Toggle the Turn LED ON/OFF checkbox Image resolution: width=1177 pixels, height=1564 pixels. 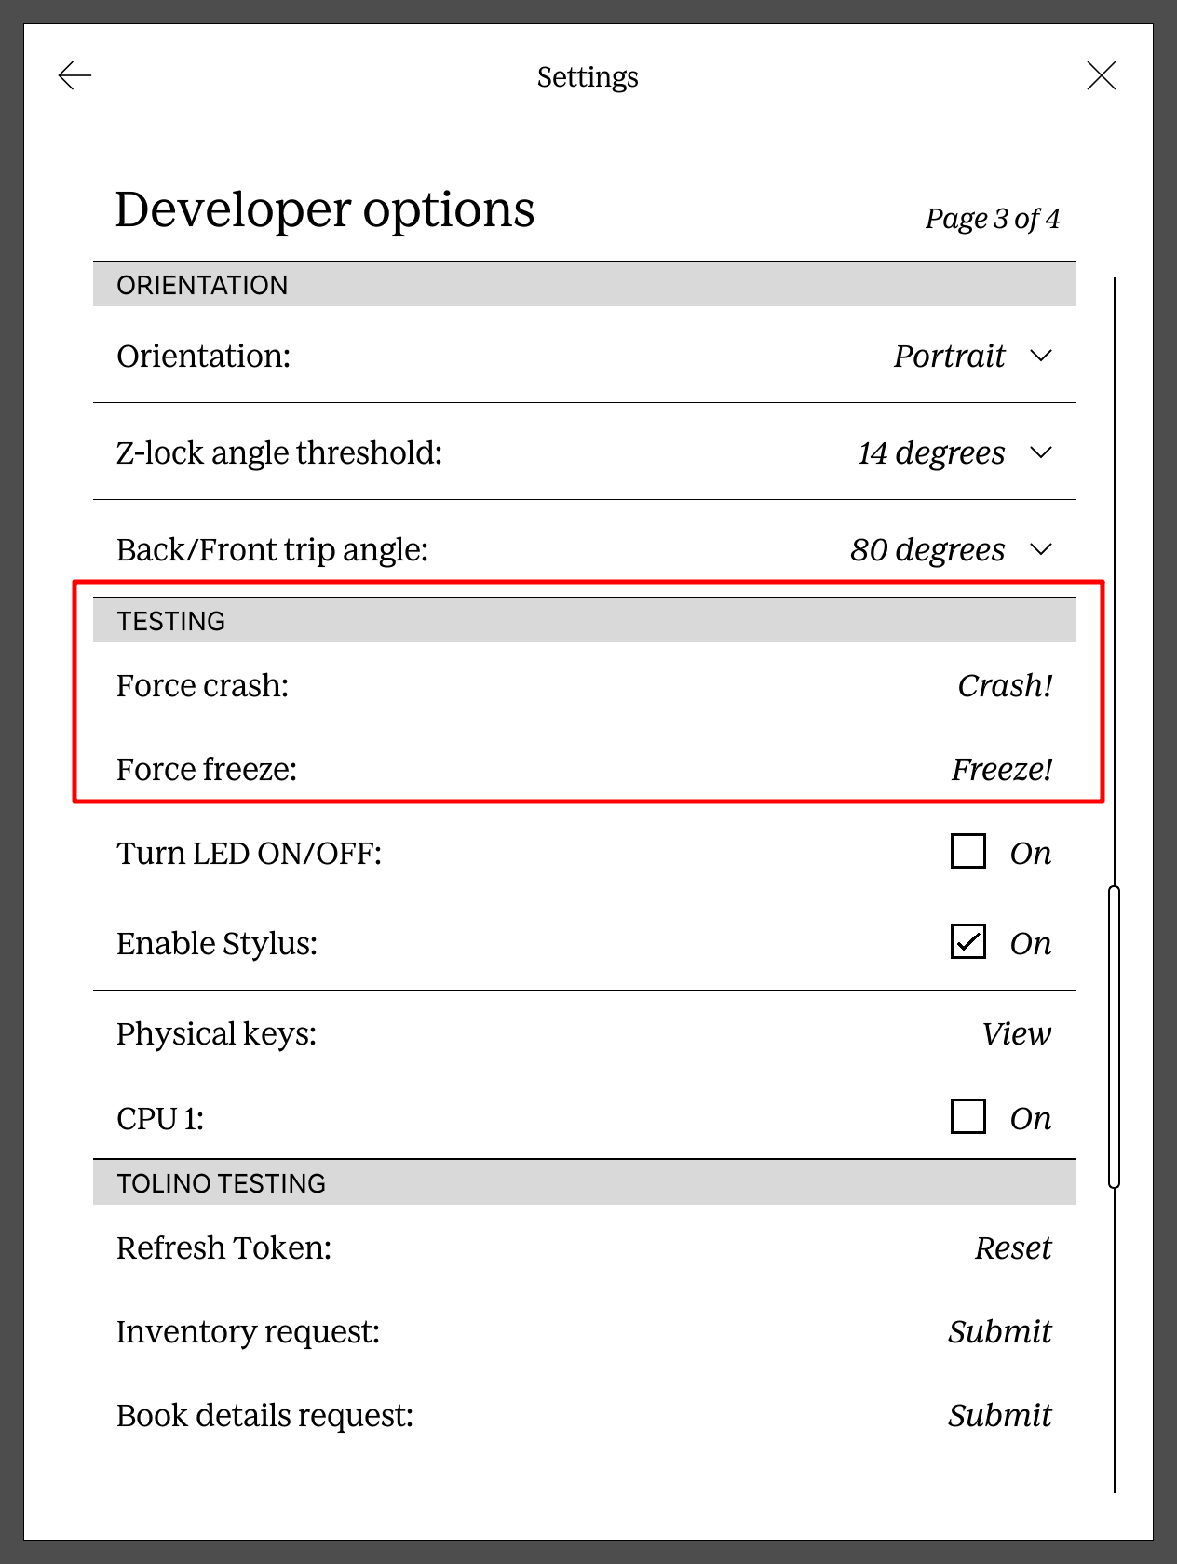968,851
